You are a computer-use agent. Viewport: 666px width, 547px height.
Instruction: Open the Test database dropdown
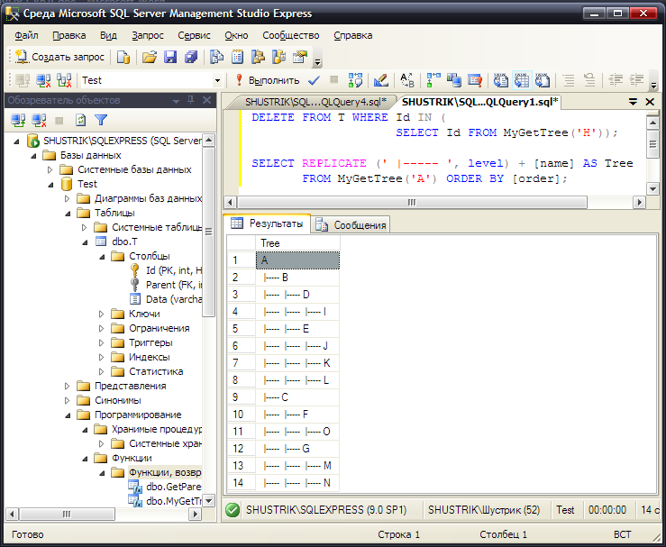pos(217,80)
